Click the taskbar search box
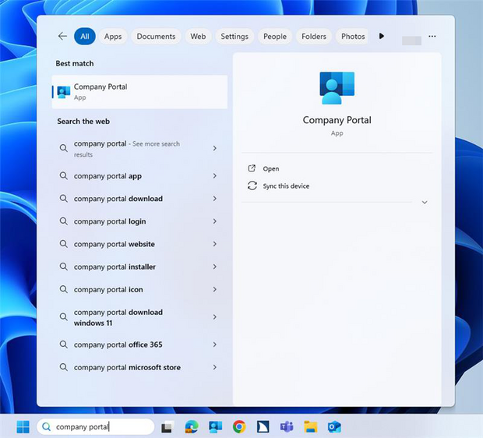Screen dimensions: 483x438 tap(96, 427)
